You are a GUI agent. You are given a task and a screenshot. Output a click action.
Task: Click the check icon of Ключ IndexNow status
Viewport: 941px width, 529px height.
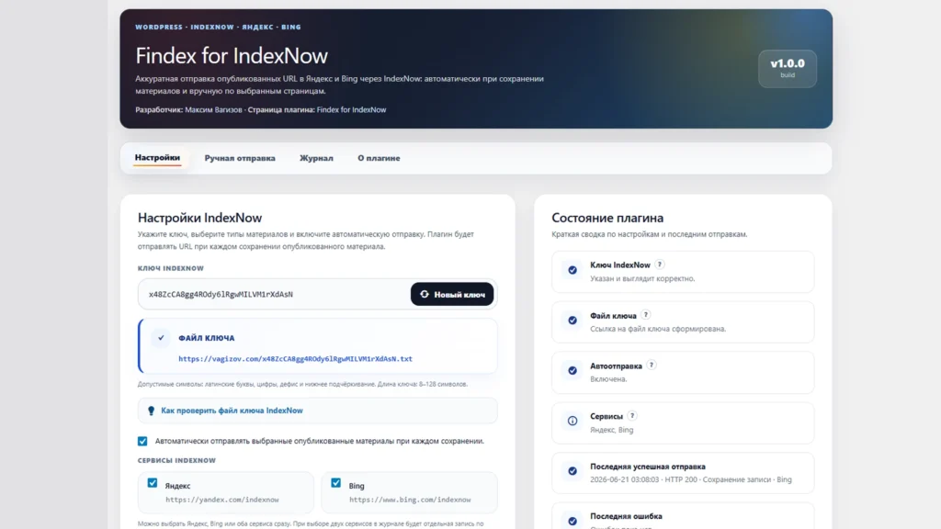pos(573,270)
